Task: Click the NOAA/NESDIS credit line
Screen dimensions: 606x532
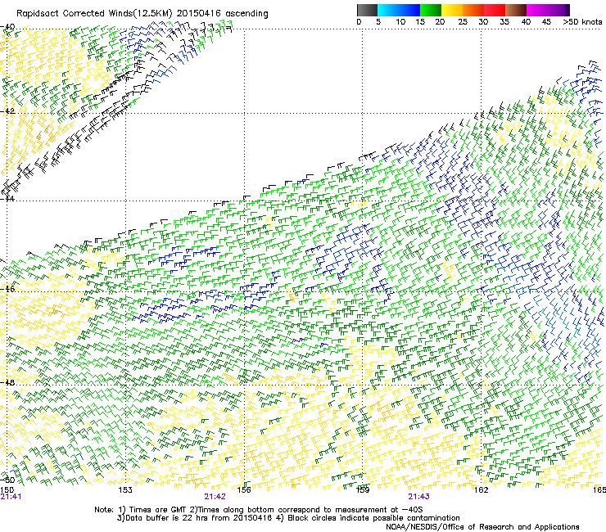Action: coord(482,527)
